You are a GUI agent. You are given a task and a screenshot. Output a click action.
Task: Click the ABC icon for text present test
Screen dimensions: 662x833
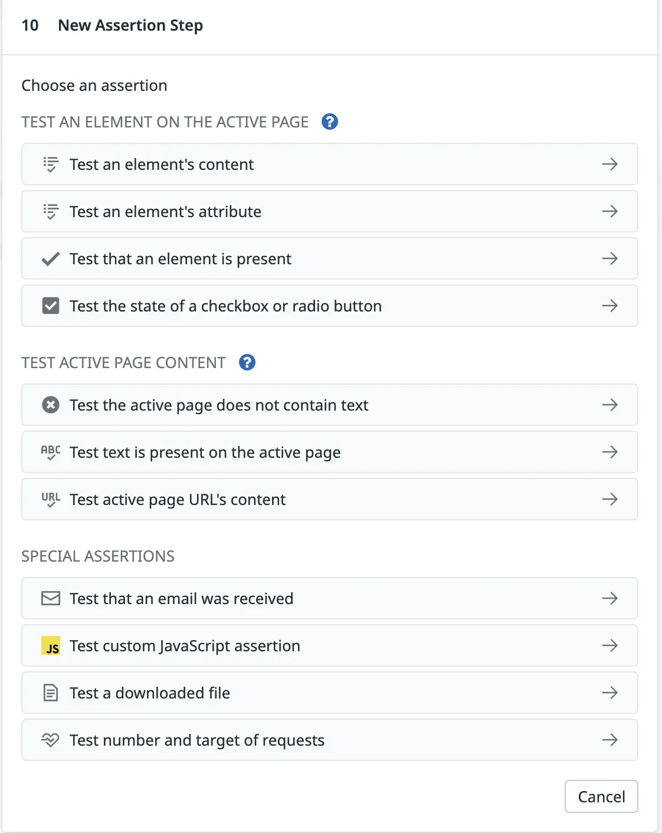(51, 452)
